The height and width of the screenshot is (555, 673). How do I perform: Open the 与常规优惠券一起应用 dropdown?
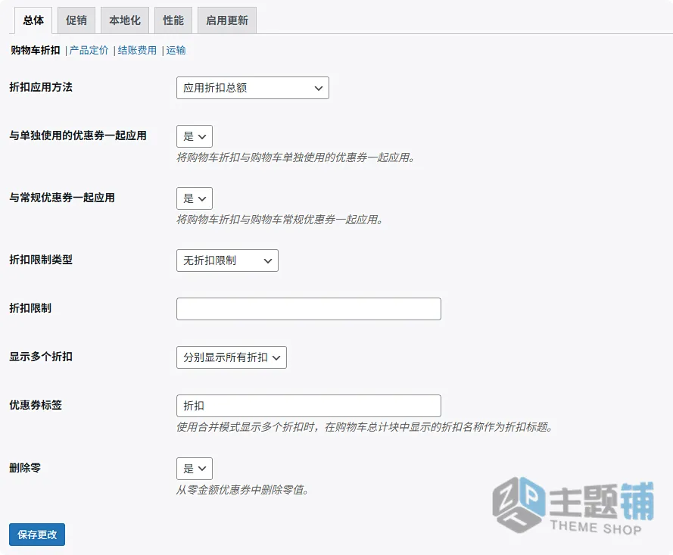[195, 198]
